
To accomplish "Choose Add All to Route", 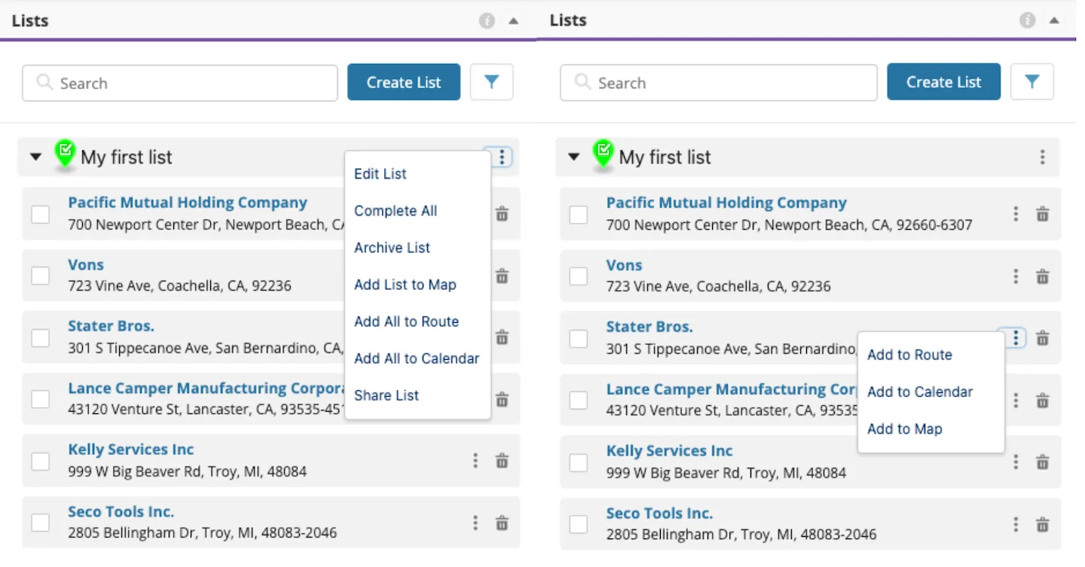I will click(x=407, y=322).
